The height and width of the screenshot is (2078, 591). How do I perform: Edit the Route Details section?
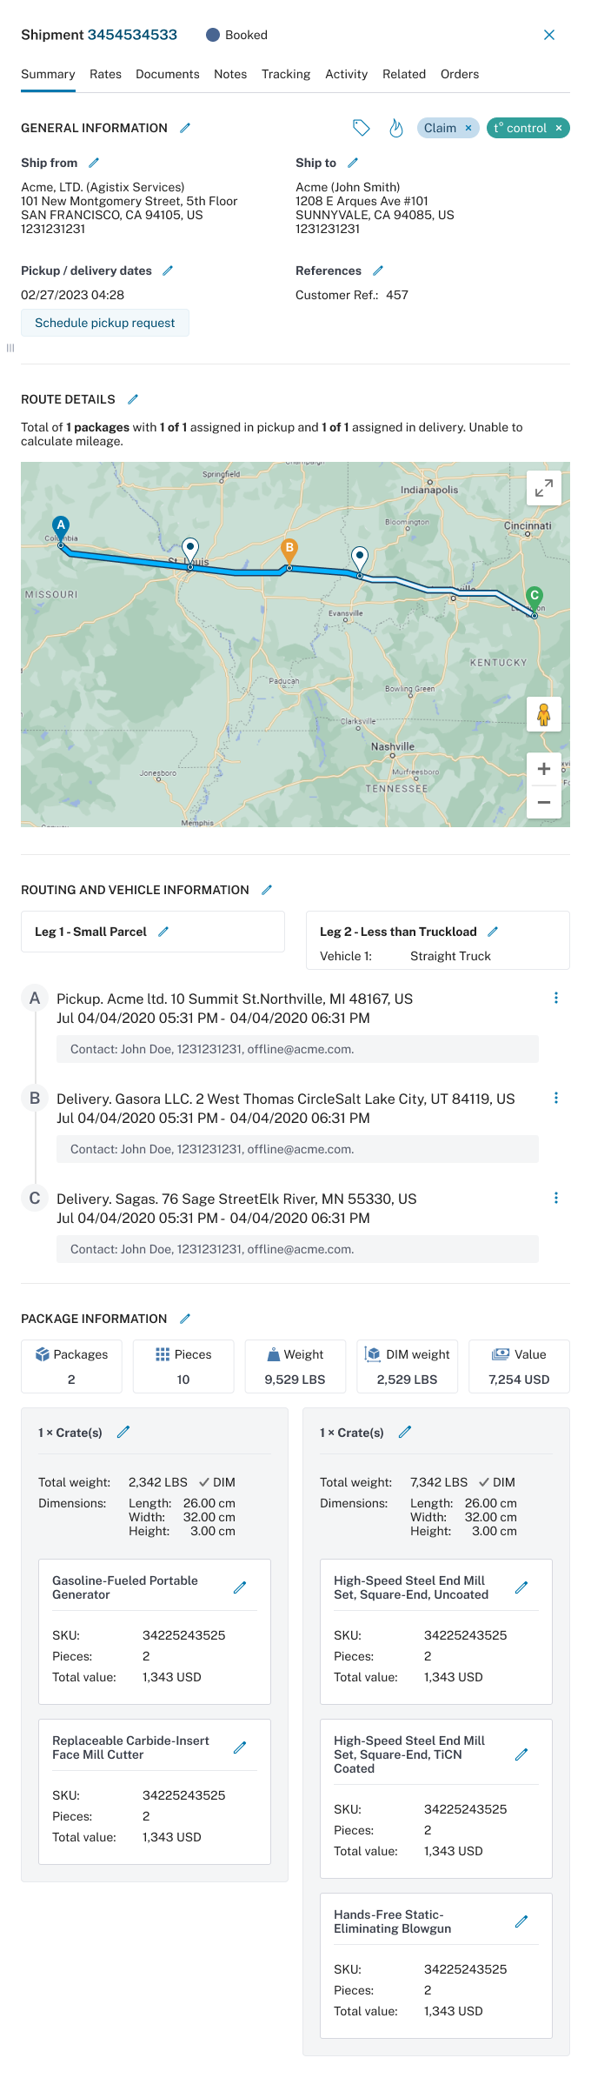[133, 399]
